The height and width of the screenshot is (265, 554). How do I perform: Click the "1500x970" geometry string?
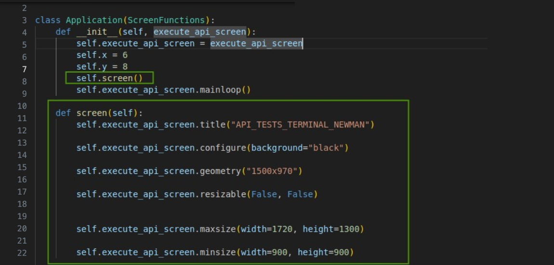coord(274,171)
